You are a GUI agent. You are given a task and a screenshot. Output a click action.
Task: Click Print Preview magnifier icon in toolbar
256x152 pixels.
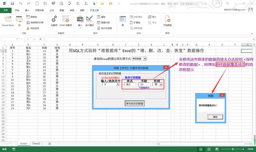pos(61,4)
